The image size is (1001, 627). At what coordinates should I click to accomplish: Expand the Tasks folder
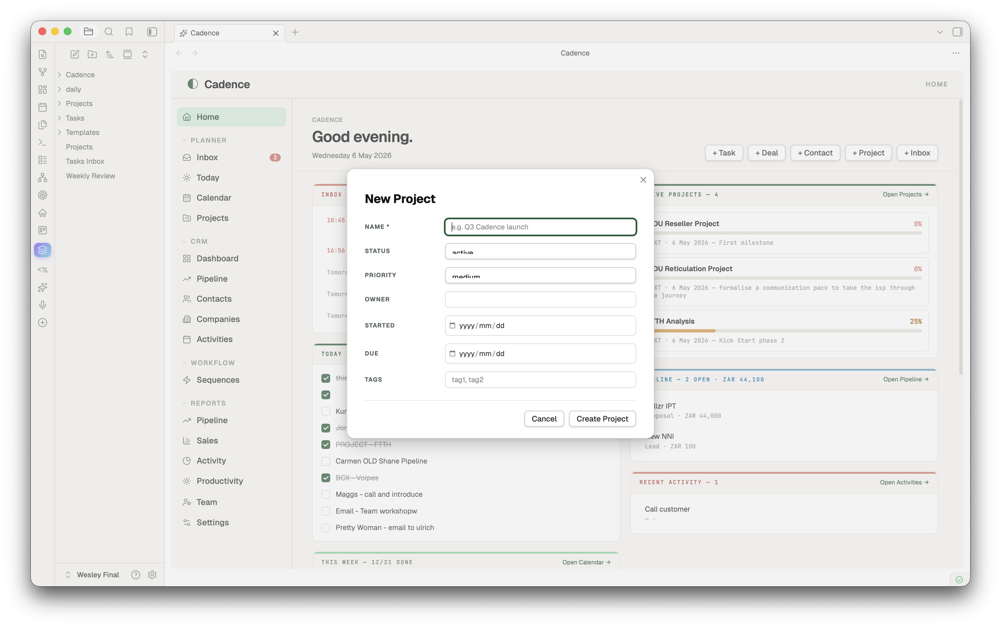[x=59, y=118]
